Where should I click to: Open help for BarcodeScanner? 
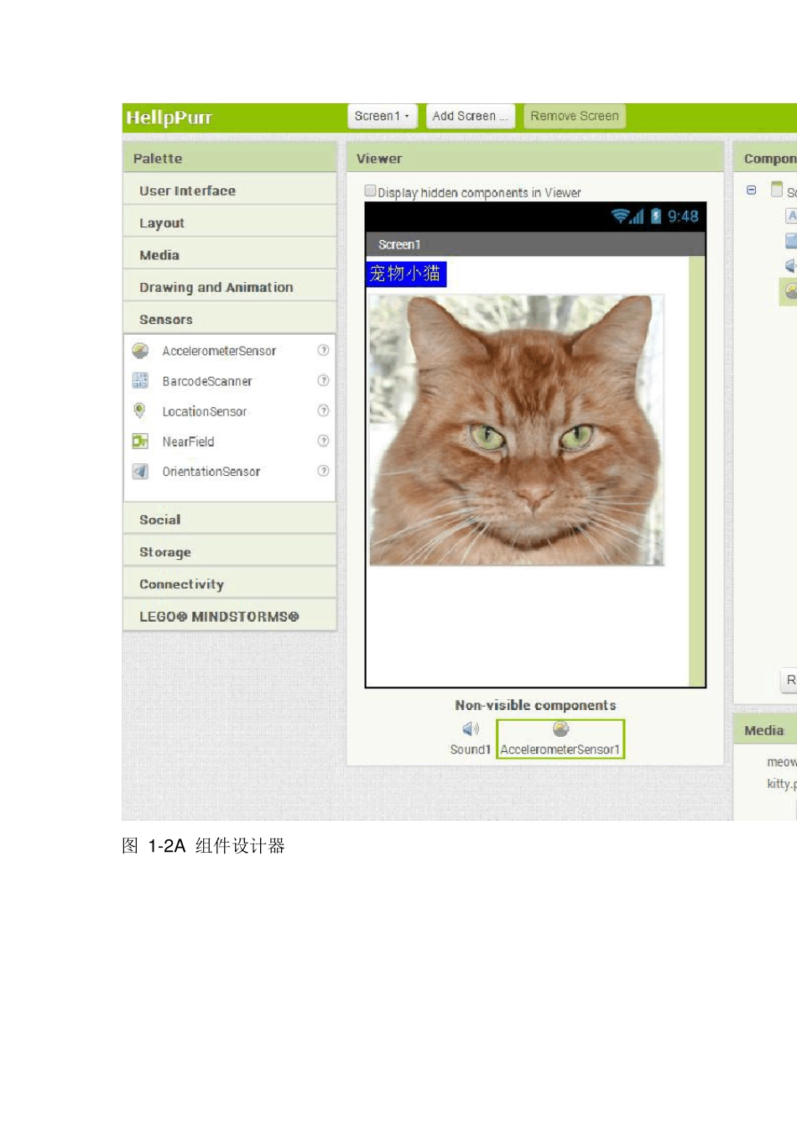[x=323, y=380]
